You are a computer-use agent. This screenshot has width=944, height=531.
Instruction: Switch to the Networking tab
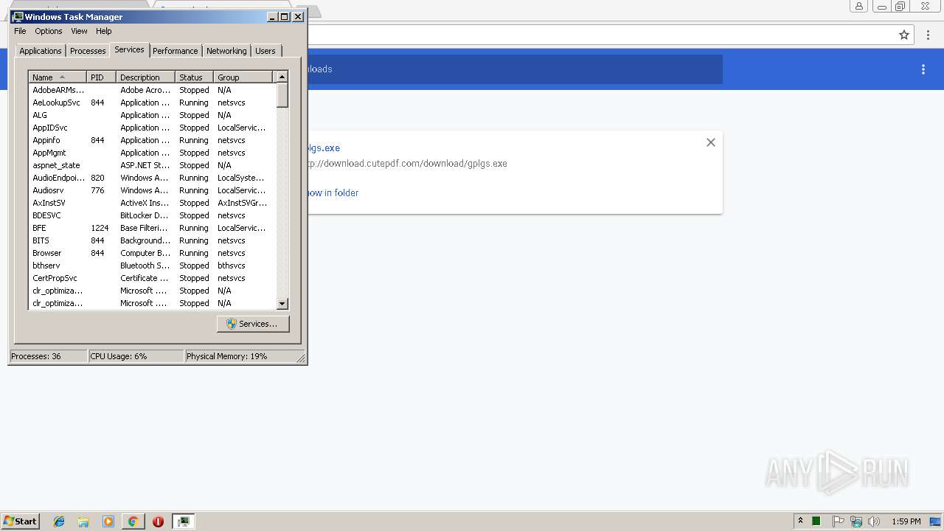click(x=226, y=51)
